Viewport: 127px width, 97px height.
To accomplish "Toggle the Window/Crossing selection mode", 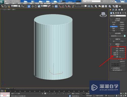I will tap(29, 6).
